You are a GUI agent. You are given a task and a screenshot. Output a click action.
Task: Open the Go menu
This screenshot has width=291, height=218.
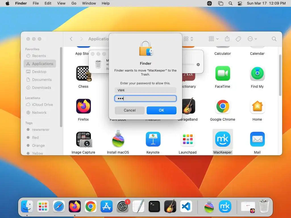74,3
